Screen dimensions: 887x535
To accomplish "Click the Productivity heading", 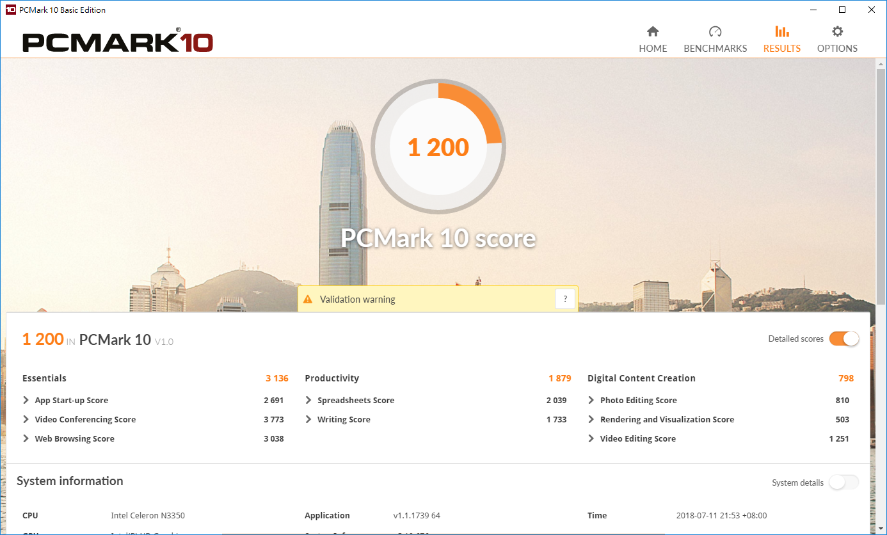I will tap(332, 378).
